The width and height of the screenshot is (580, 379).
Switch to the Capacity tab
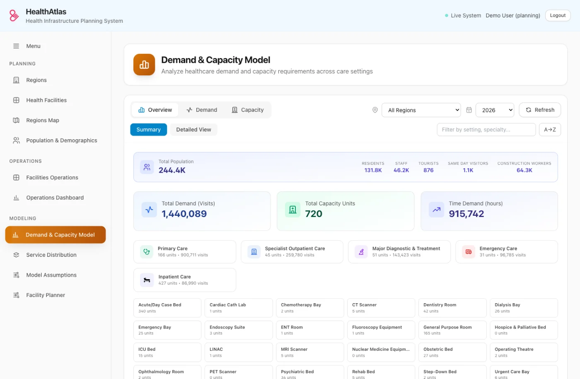click(x=248, y=110)
